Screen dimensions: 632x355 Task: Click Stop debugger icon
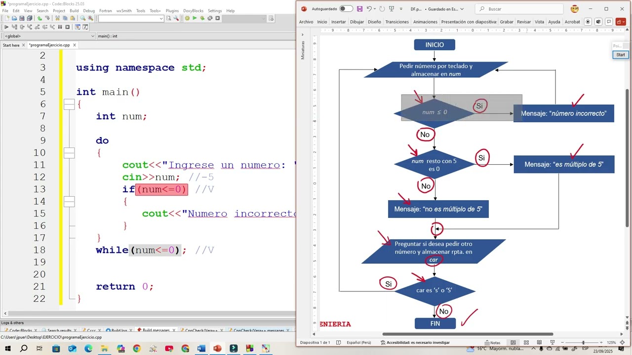[x=68, y=27]
